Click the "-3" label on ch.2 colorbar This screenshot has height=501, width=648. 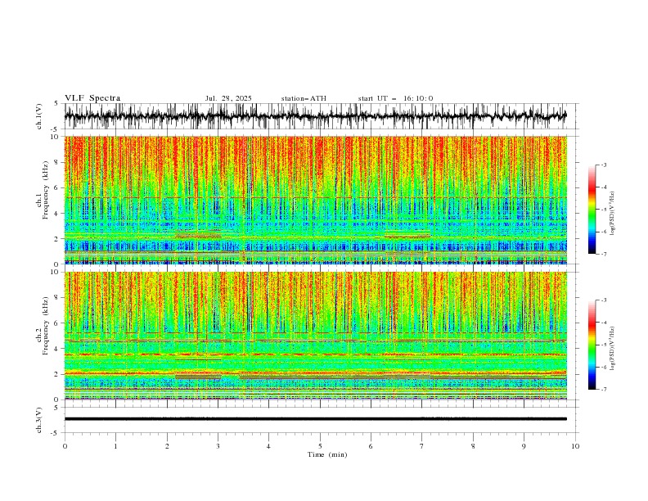603,300
